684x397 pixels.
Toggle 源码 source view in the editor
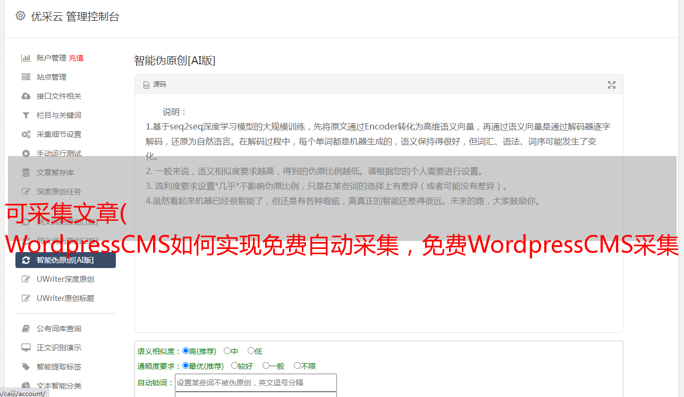[x=155, y=84]
